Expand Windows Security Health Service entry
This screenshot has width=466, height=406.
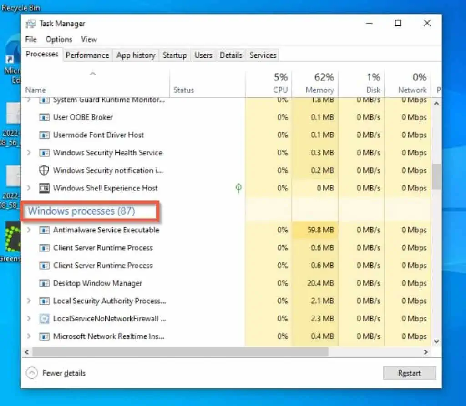coord(29,153)
